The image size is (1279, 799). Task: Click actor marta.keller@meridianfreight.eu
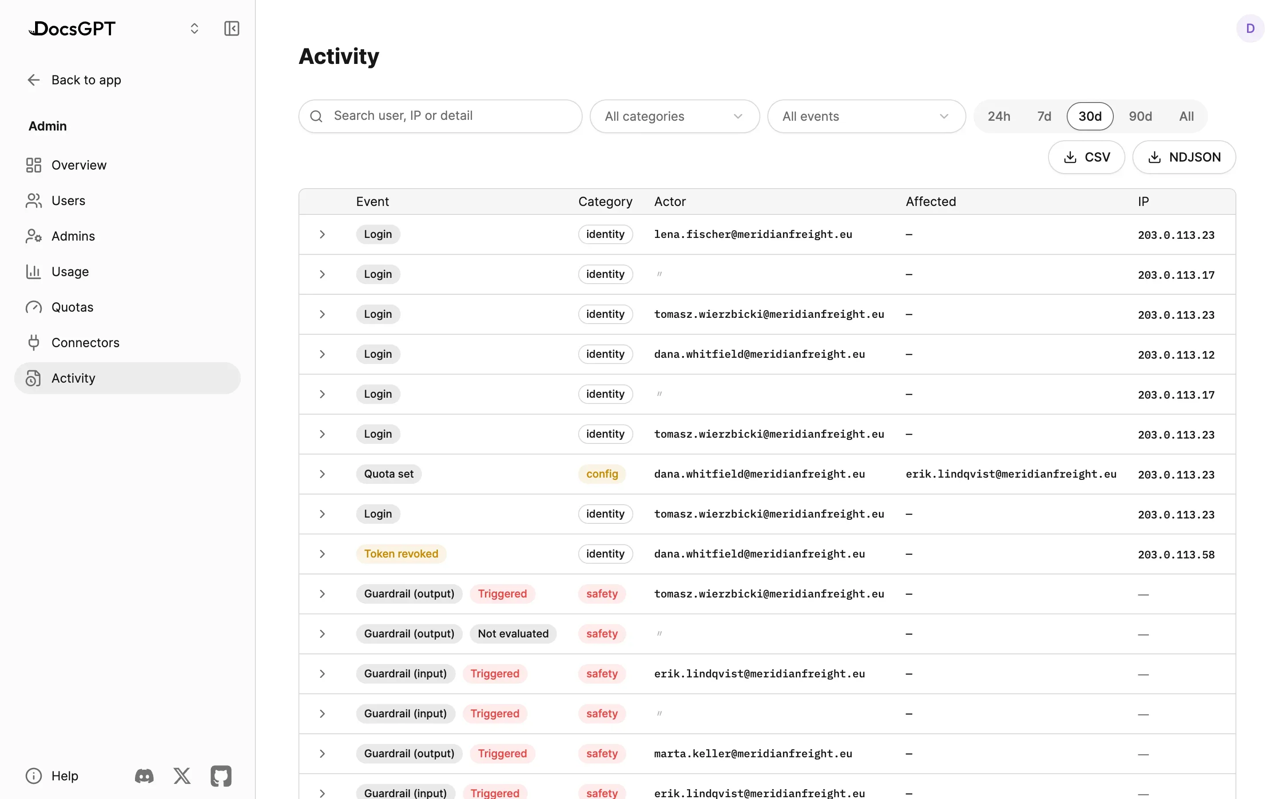point(753,754)
